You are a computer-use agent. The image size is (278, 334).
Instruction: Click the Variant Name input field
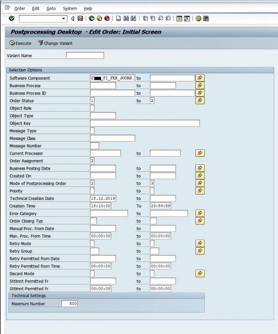[x=85, y=55]
